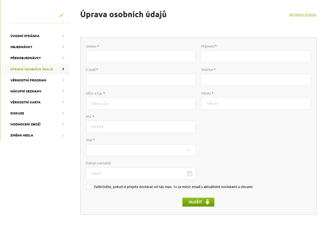The width and height of the screenshot is (322, 242).
Task: Click the pencil edit icon above the sidebar menu
Action: pos(61,15)
